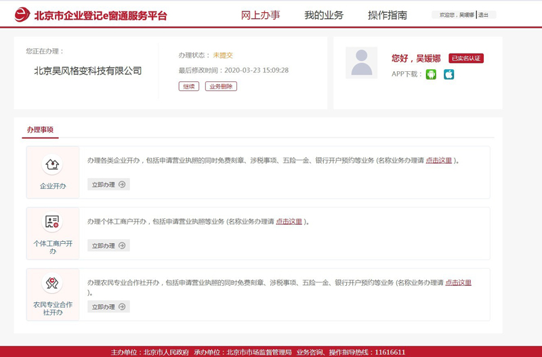This screenshot has width=542, height=357.
Task: Click the 已实名认证 badge
Action: [466, 58]
